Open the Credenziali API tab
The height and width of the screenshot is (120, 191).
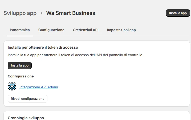86,30
